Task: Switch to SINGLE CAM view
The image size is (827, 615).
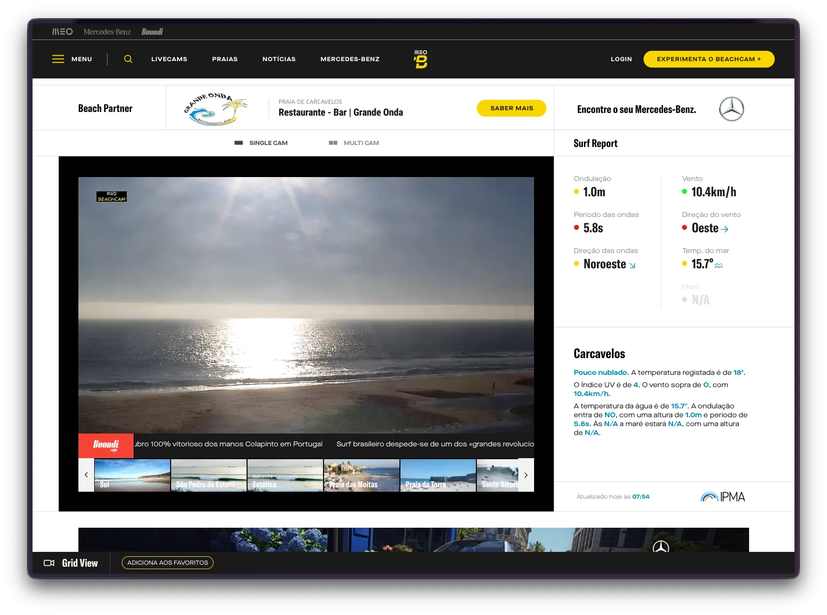Action: [x=261, y=143]
